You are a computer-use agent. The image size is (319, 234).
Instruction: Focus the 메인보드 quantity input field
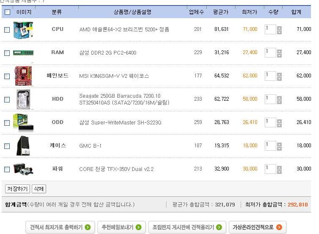coord(270,76)
